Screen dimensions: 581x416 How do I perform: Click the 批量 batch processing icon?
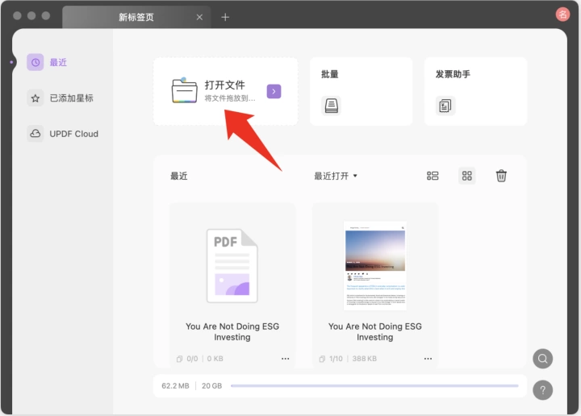332,106
